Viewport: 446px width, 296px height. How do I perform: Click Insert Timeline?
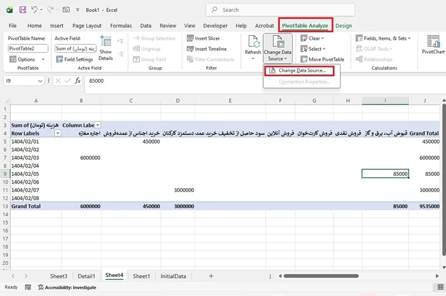point(206,49)
